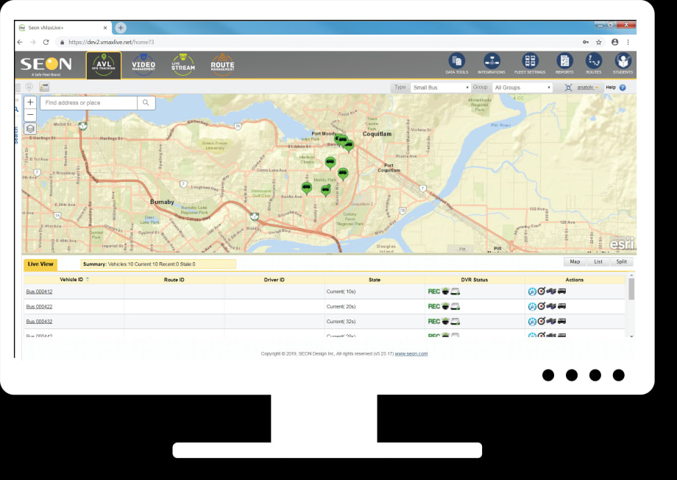The height and width of the screenshot is (480, 677).
Task: Open Bus 000422 details link
Action: coord(40,306)
